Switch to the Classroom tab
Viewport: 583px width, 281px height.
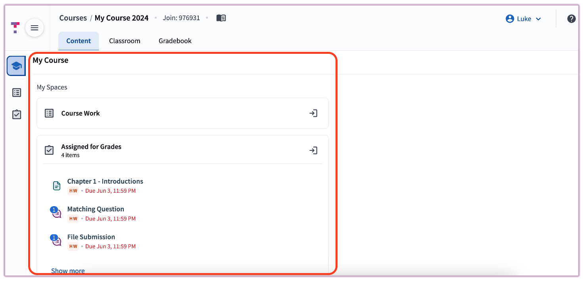(125, 40)
